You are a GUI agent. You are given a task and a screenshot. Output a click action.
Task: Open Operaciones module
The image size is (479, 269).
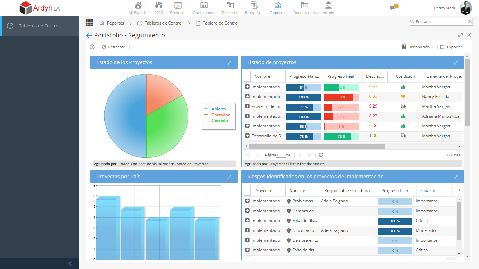click(x=204, y=8)
